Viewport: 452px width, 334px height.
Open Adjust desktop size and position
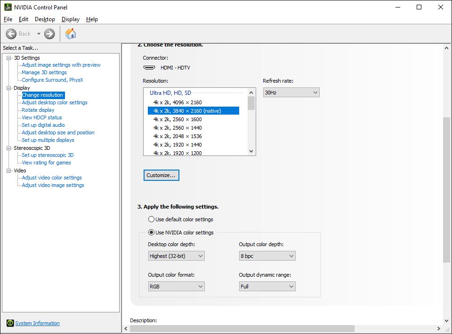tap(58, 132)
